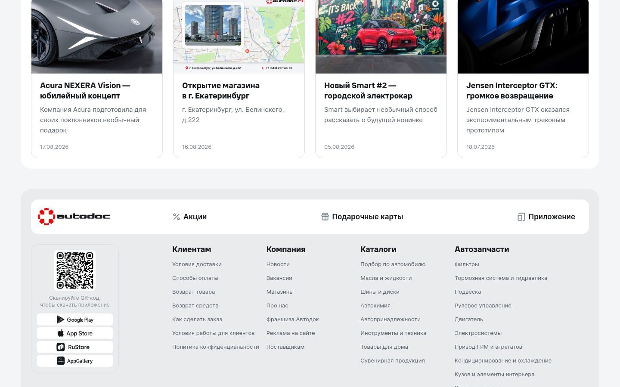Open Инструменты и техника link

click(393, 333)
